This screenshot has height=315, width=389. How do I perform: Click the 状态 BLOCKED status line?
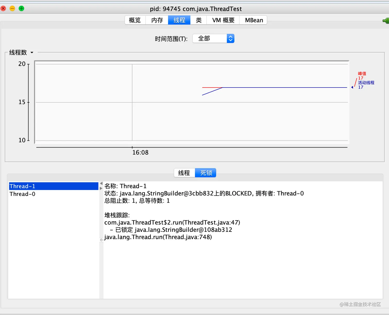point(204,193)
